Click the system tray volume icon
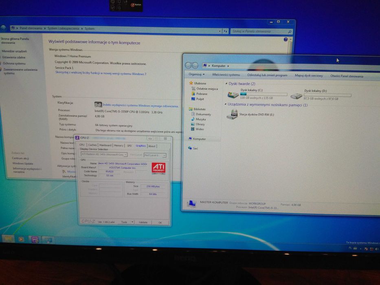Viewport: 380px width, 285px height. [x=377, y=249]
